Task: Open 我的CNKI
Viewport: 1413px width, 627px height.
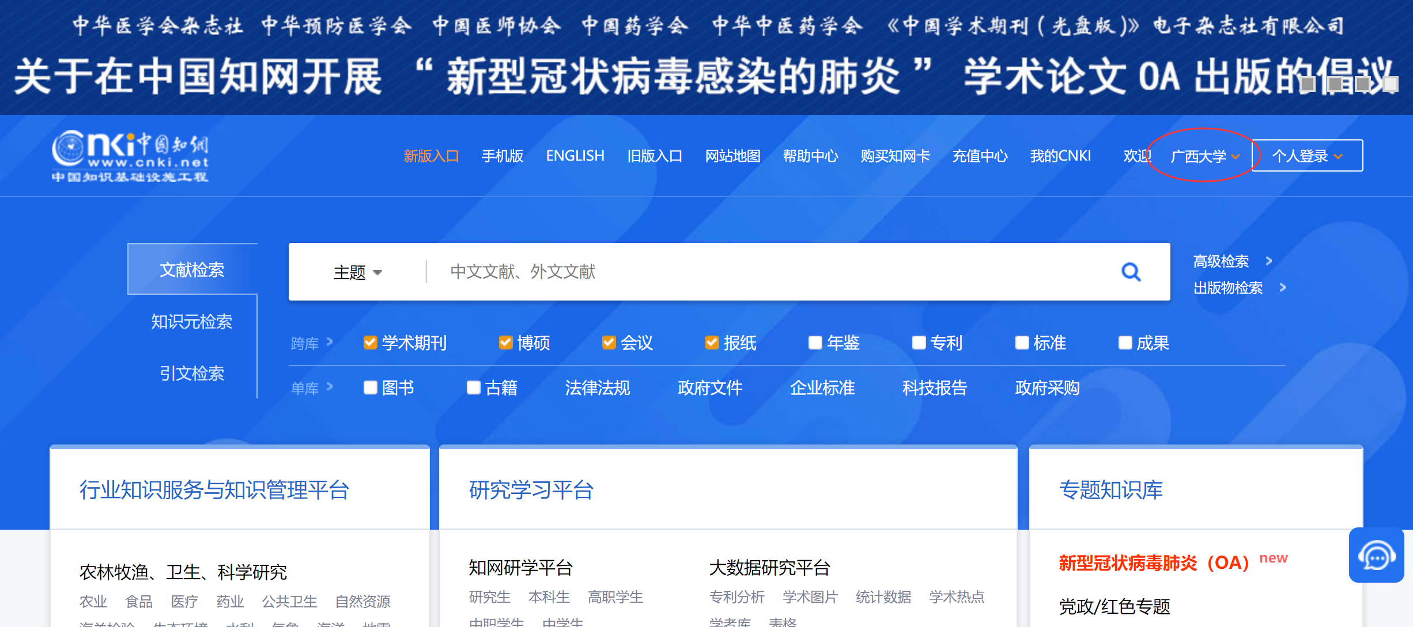Action: [x=1060, y=156]
